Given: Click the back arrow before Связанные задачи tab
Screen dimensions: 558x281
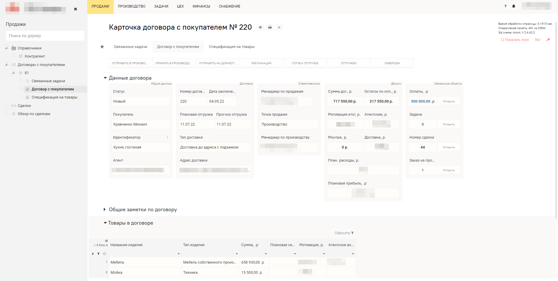Looking at the screenshot, I should [102, 47].
